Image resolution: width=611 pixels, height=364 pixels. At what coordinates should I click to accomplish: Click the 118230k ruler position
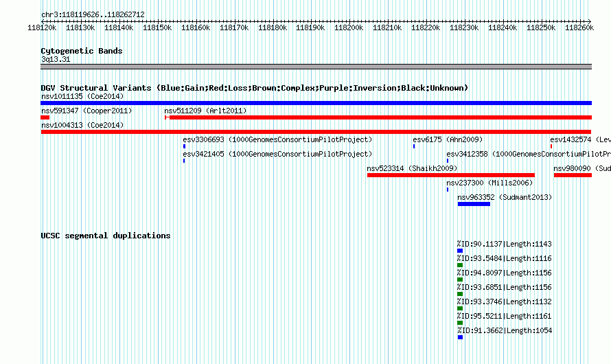click(x=464, y=27)
